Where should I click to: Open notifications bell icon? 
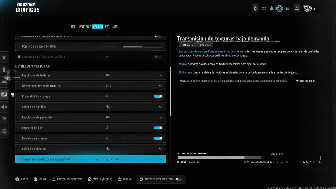(271, 9)
